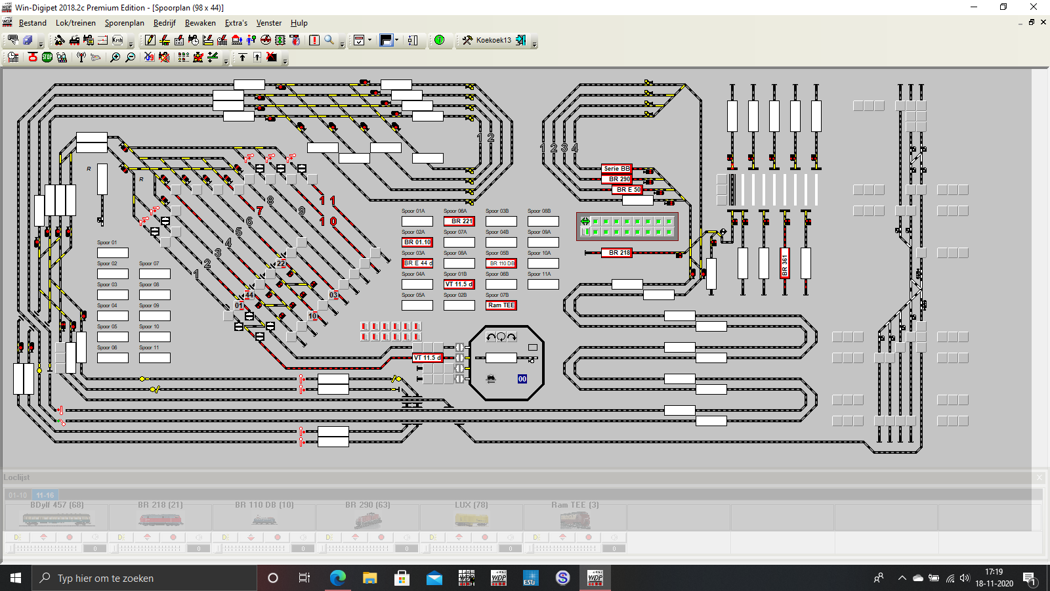Click the blue stacked windows toolbar icon
The width and height of the screenshot is (1050, 591).
28,40
